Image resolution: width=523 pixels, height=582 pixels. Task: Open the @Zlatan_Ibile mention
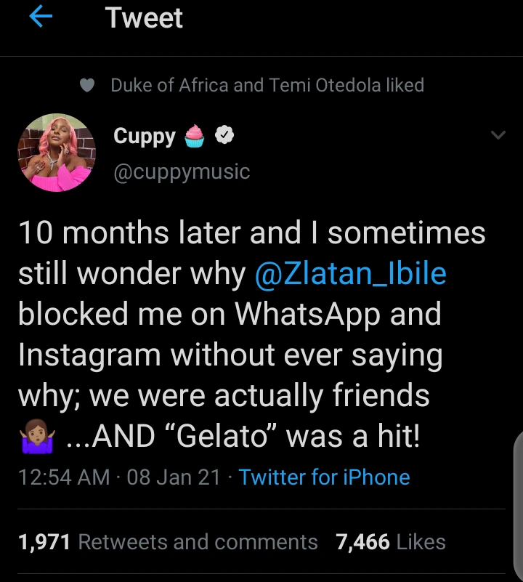click(350, 274)
